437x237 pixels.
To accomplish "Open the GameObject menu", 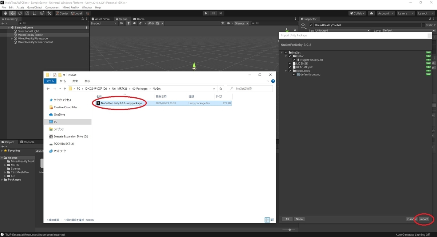I will tap(35, 7).
